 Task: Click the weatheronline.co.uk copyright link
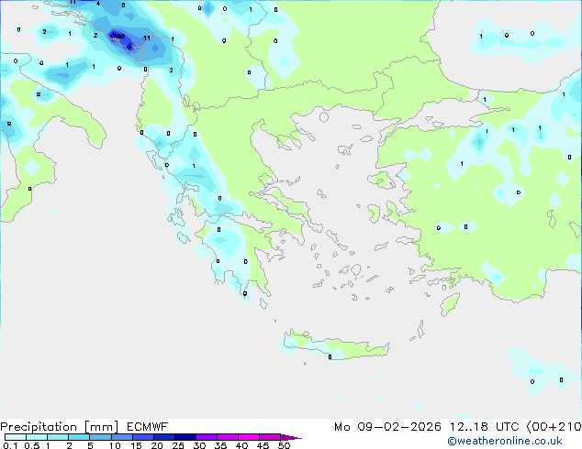click(505, 441)
